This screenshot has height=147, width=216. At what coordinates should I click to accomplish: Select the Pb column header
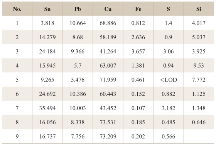pyautogui.click(x=78, y=9)
